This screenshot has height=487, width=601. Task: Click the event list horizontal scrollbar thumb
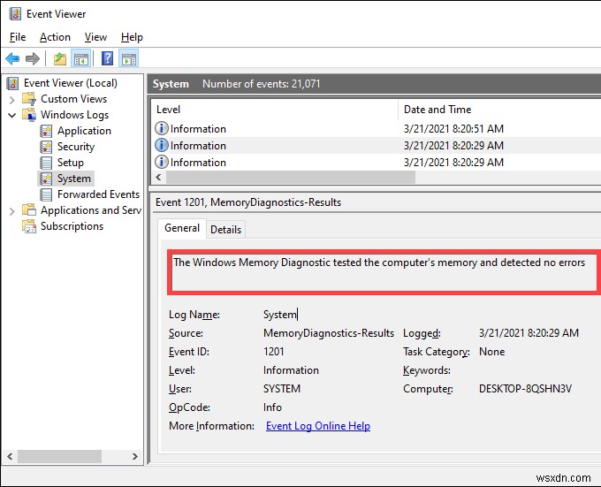tap(291, 177)
